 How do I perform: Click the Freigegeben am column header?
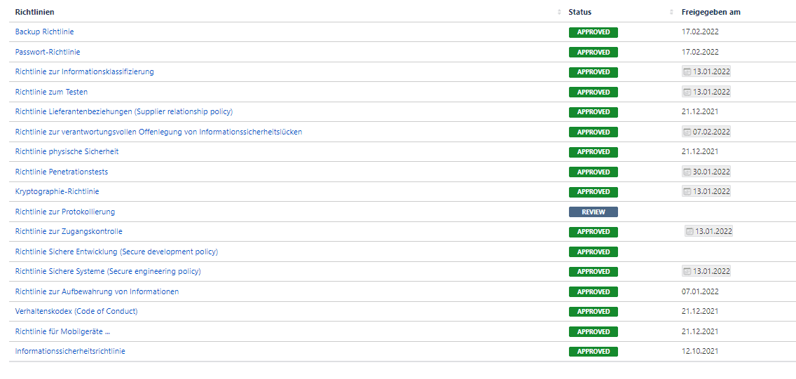pos(711,13)
